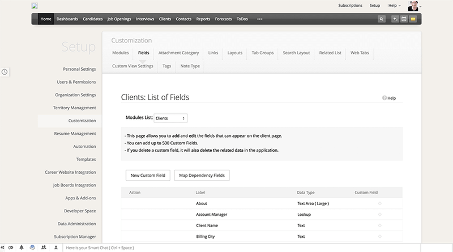
Task: Open the Candidates tab in navbar
Action: tap(93, 19)
